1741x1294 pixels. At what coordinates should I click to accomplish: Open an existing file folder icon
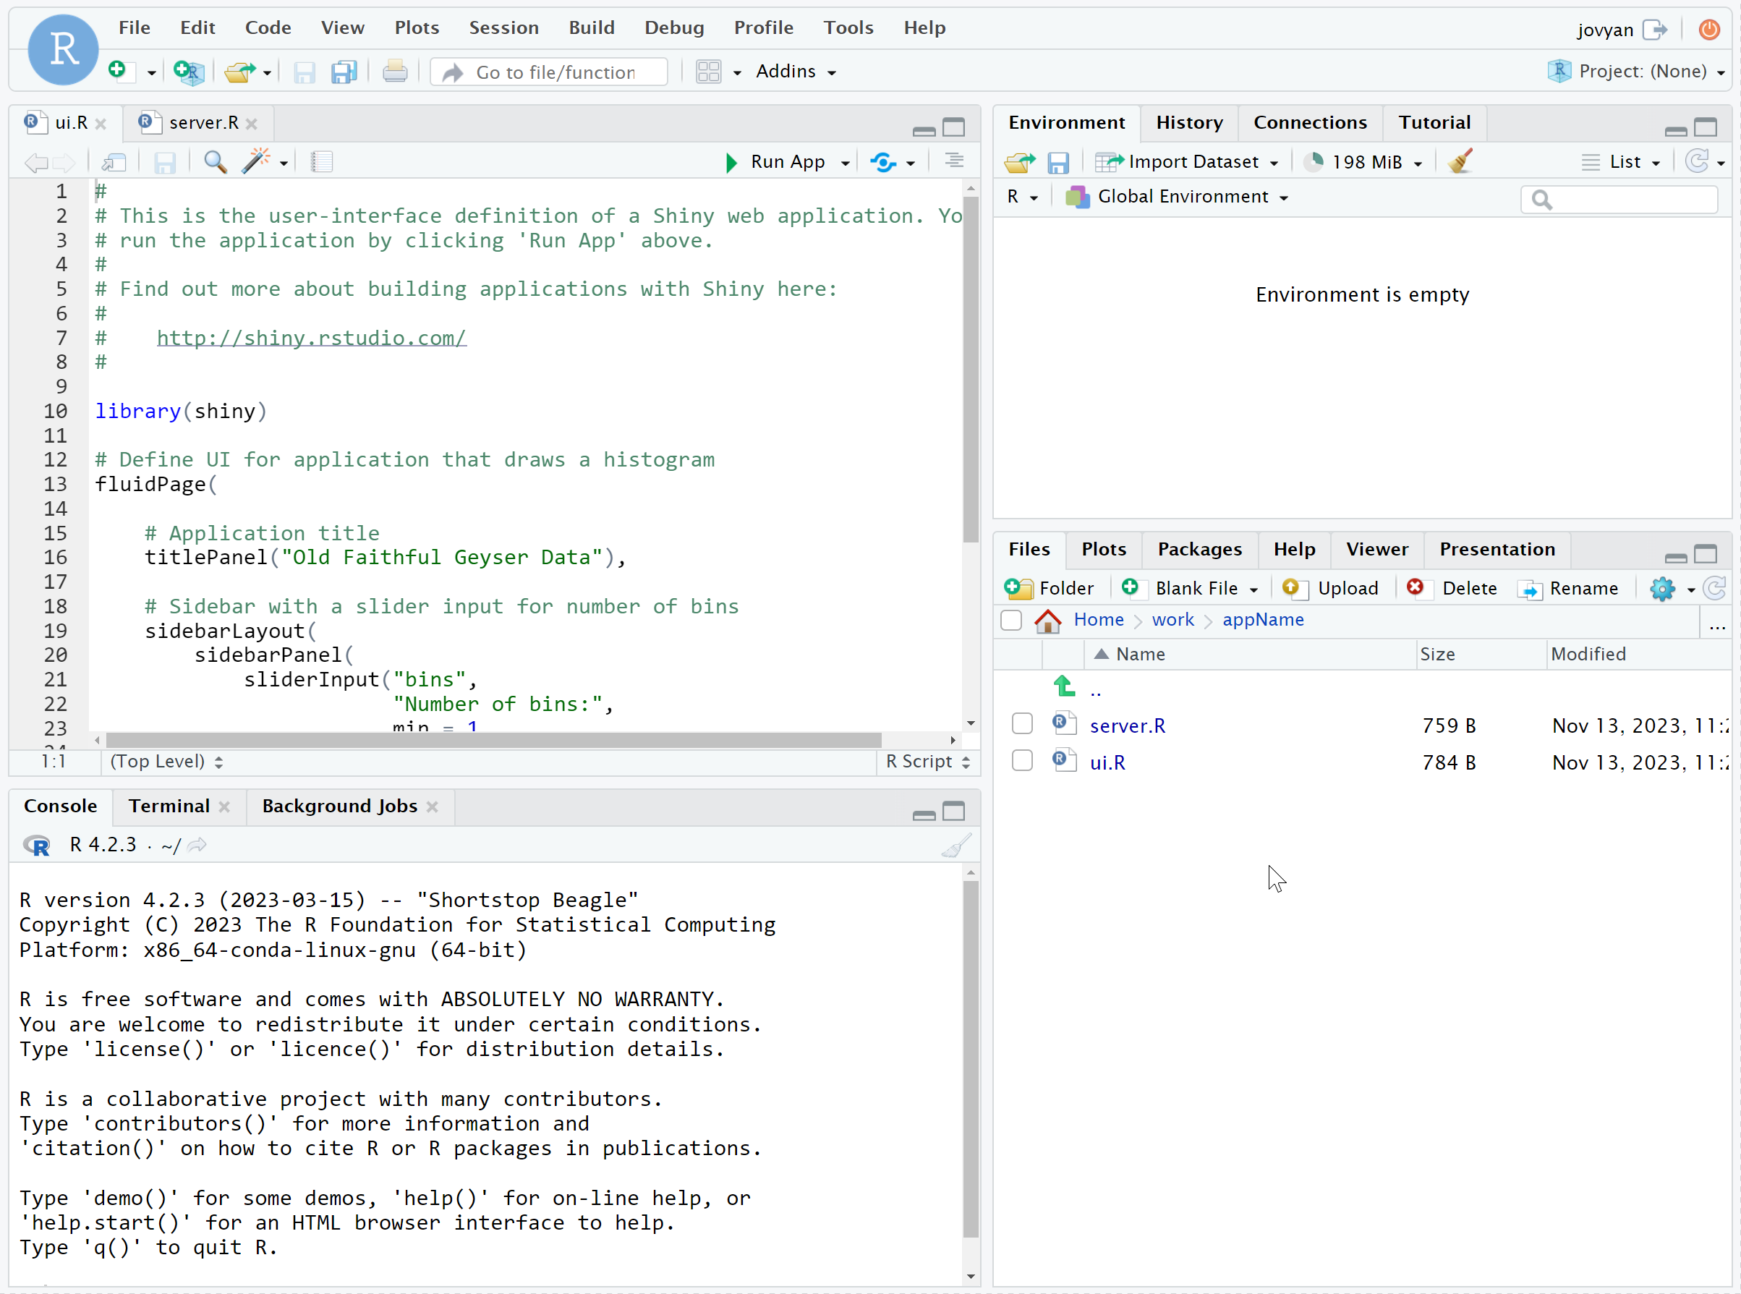[x=239, y=72]
